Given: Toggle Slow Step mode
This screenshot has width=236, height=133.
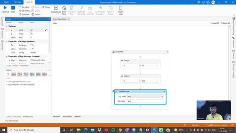Looking at the screenshot, I should [64, 10].
